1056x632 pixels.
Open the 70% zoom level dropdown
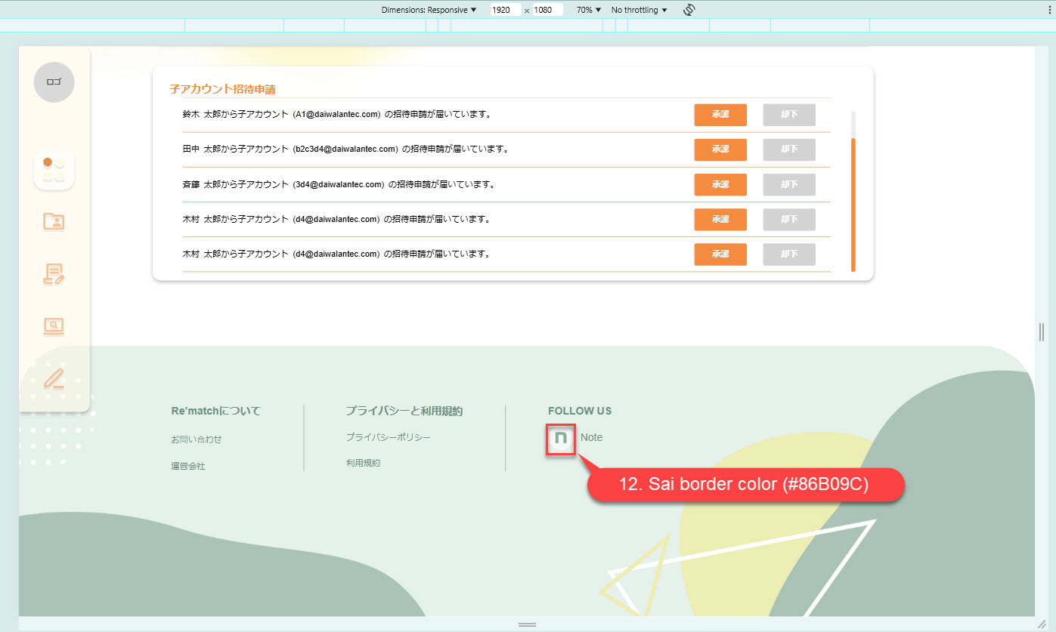point(589,10)
